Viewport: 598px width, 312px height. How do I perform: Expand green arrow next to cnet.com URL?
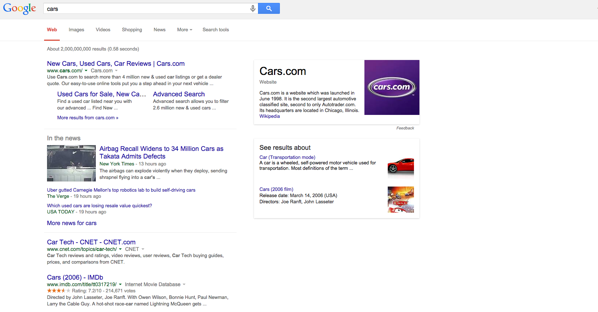click(120, 249)
